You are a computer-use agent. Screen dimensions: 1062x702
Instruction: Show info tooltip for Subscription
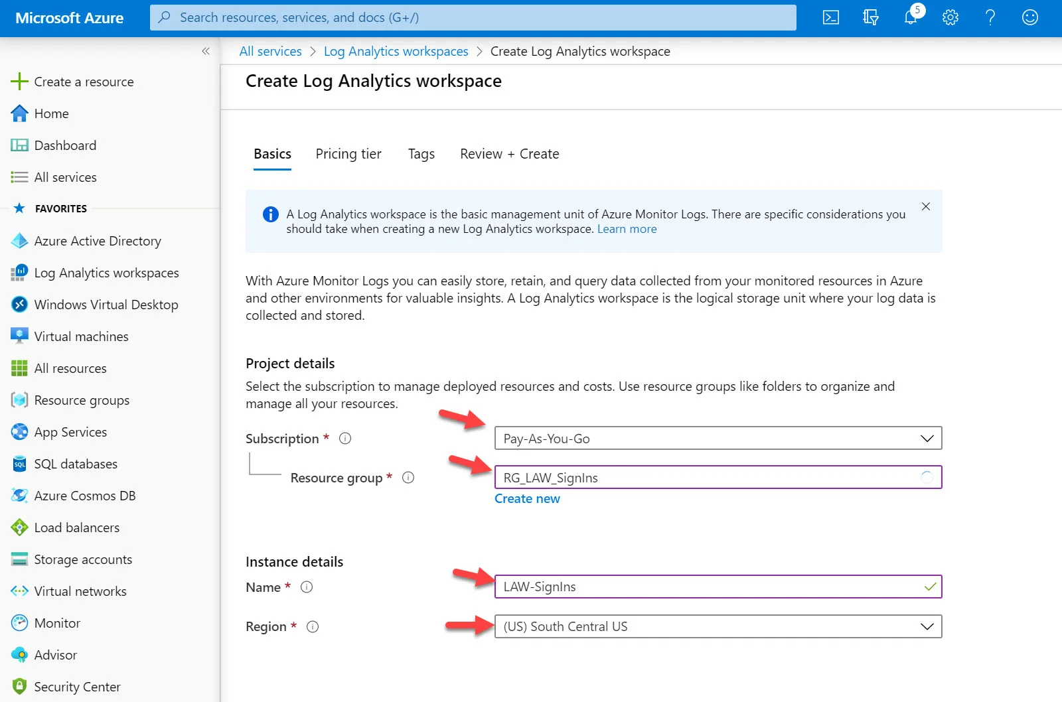point(345,439)
